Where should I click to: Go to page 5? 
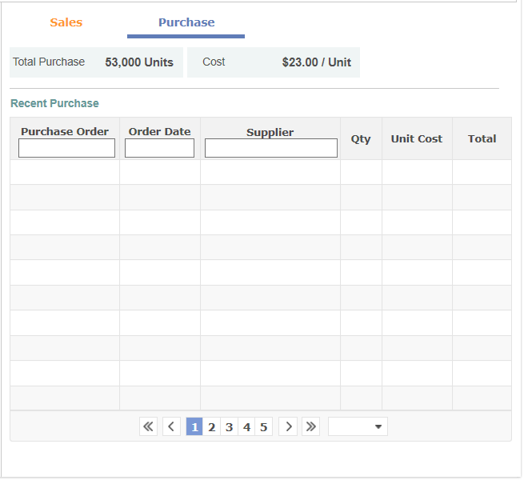tap(263, 426)
